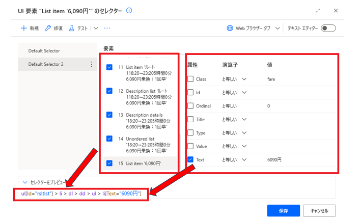Image resolution: width=360 pixels, height=220 pixels.
Task: Enable the Value attribute checkbox
Action: (190, 146)
